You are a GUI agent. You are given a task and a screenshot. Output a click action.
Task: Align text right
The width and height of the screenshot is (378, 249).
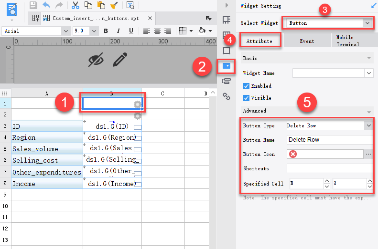168,31
